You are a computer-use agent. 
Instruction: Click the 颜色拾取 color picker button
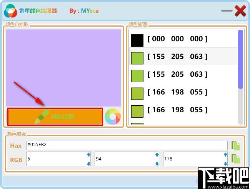tap(55, 116)
